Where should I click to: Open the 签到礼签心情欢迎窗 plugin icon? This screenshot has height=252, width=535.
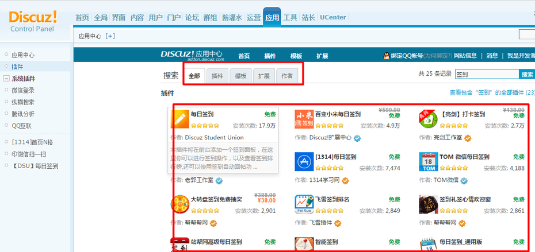(x=428, y=204)
